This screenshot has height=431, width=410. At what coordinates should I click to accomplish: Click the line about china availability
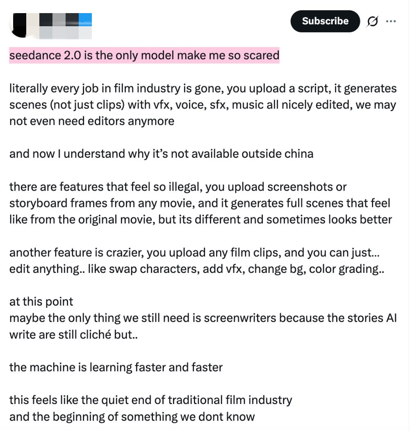tap(161, 154)
